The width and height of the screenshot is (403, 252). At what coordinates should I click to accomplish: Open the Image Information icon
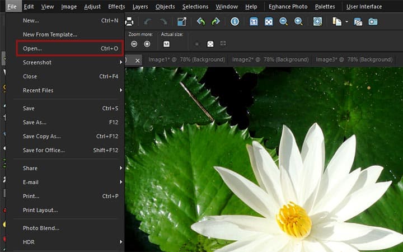pyautogui.click(x=235, y=22)
